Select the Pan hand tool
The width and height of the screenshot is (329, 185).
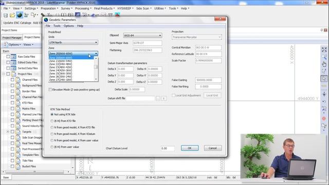tap(324, 64)
